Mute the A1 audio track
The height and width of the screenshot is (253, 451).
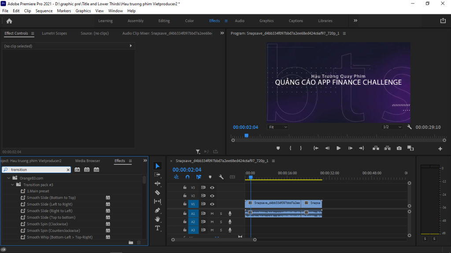point(212,213)
